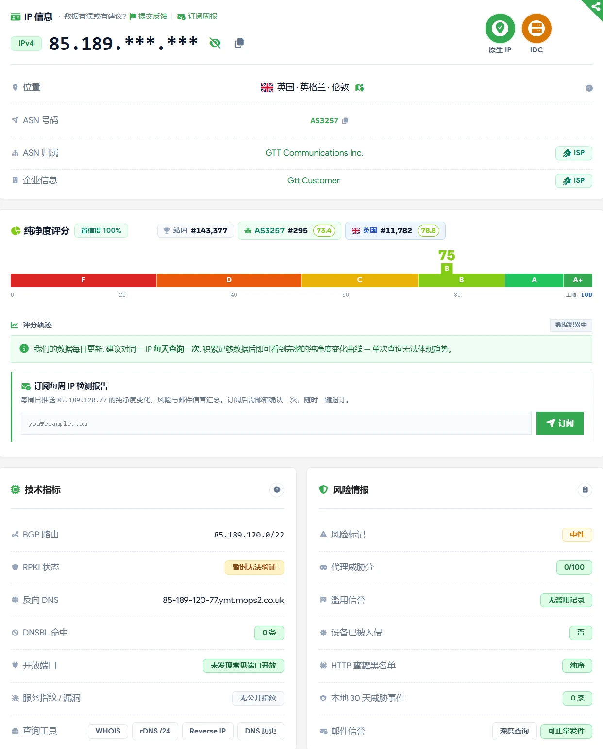The height and width of the screenshot is (749, 603).
Task: Open WHOIS query tool
Action: click(x=108, y=732)
